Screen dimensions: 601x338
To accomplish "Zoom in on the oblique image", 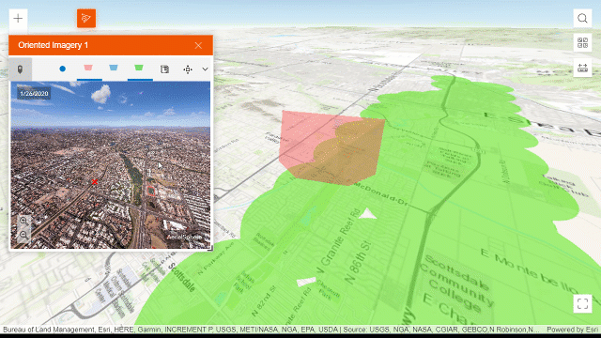I will click(x=23, y=221).
